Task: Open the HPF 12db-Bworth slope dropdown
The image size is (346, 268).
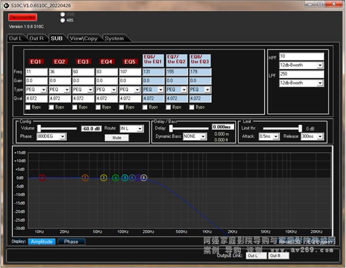Action: 319,66
